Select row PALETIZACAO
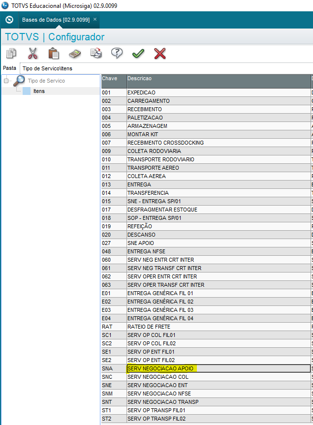 point(206,118)
